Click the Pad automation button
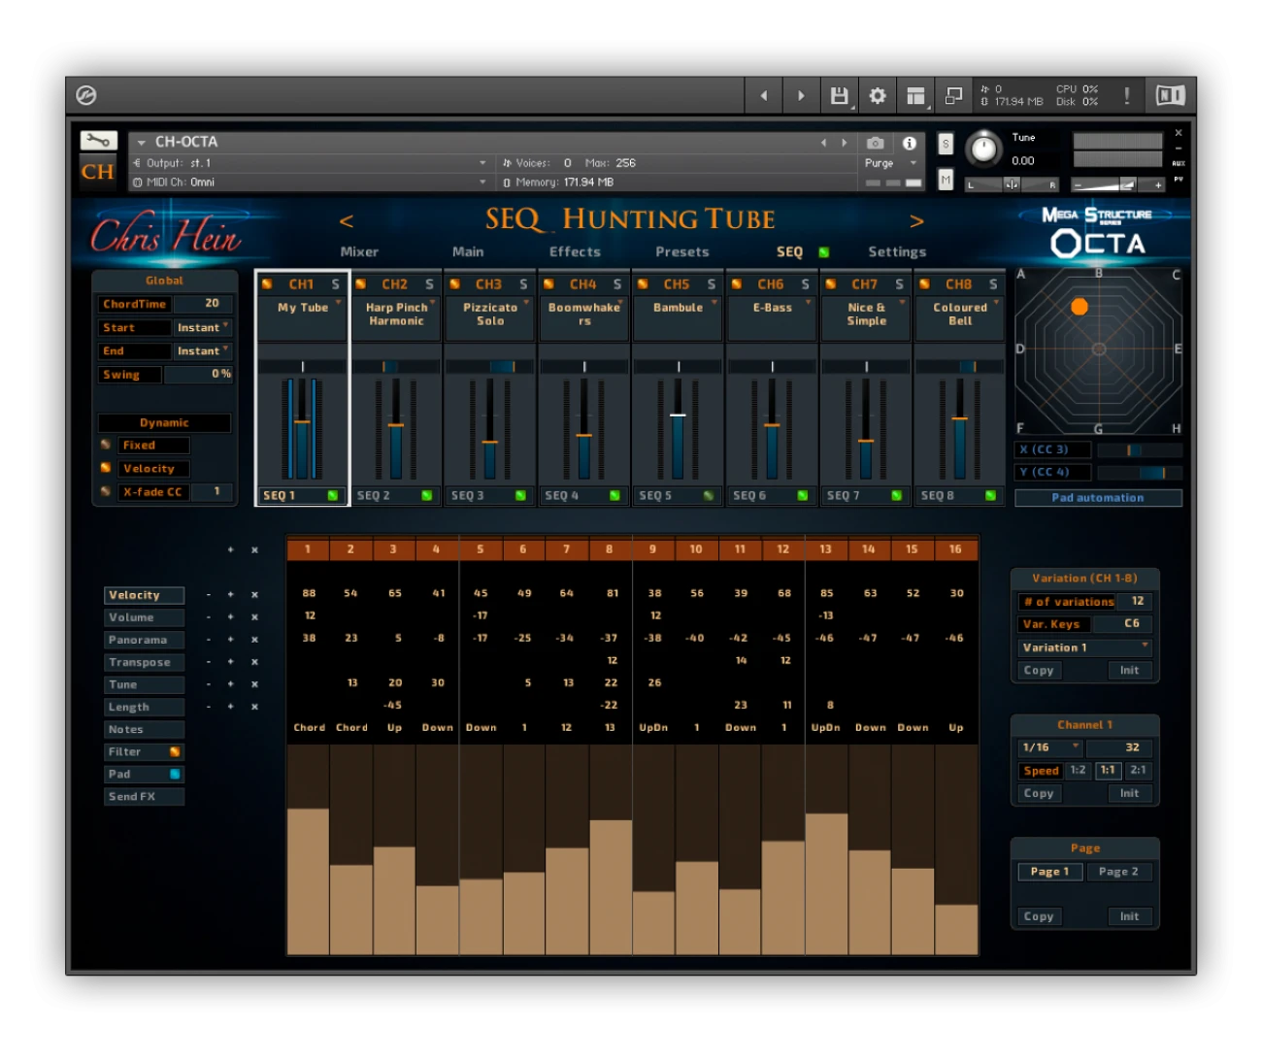The height and width of the screenshot is (1061, 1262). [1098, 498]
